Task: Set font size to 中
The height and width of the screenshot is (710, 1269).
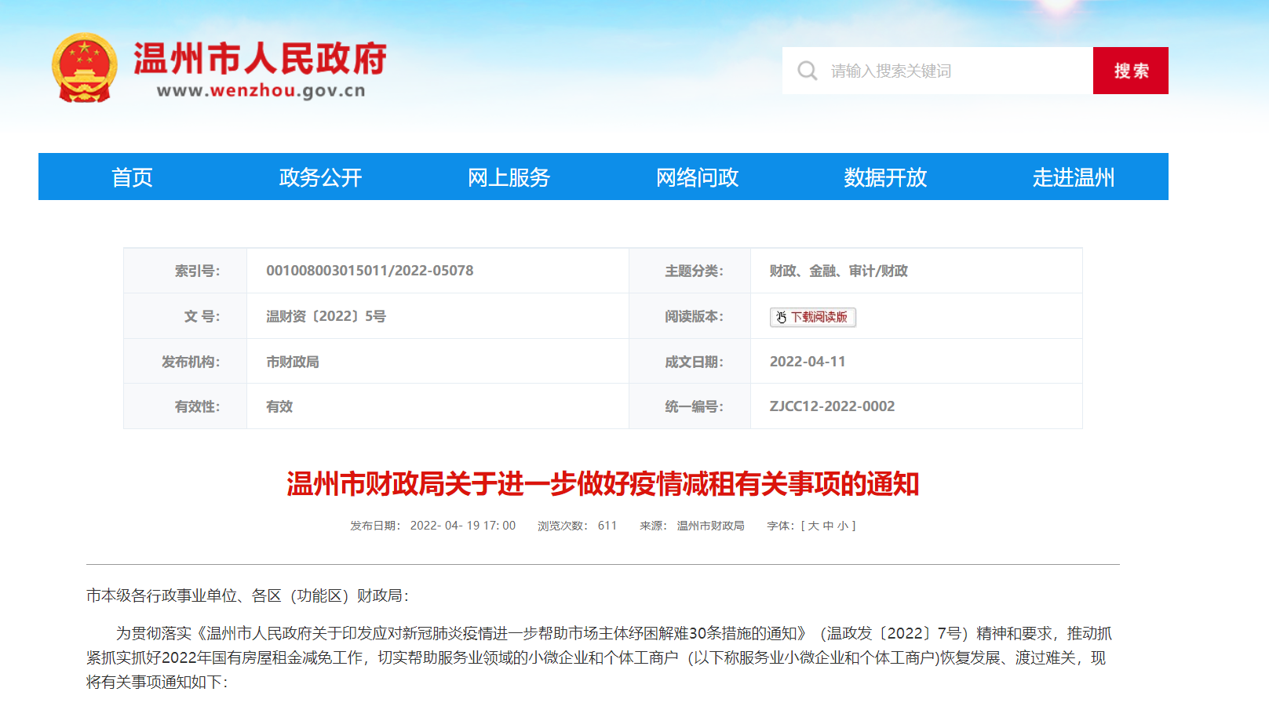Action: tap(828, 526)
